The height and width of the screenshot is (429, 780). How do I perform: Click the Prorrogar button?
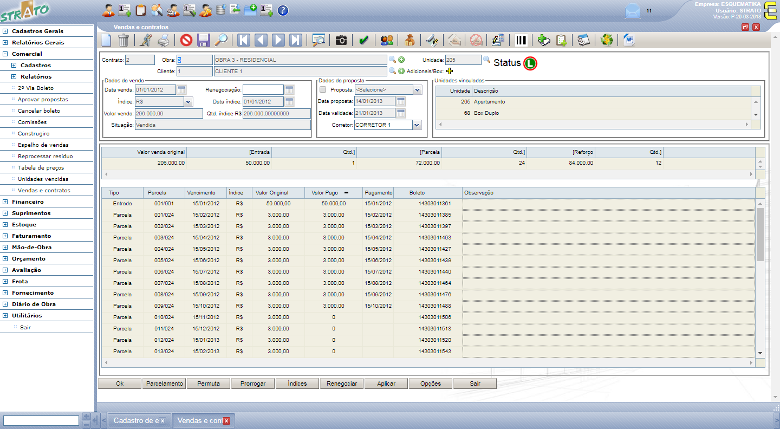click(x=253, y=383)
